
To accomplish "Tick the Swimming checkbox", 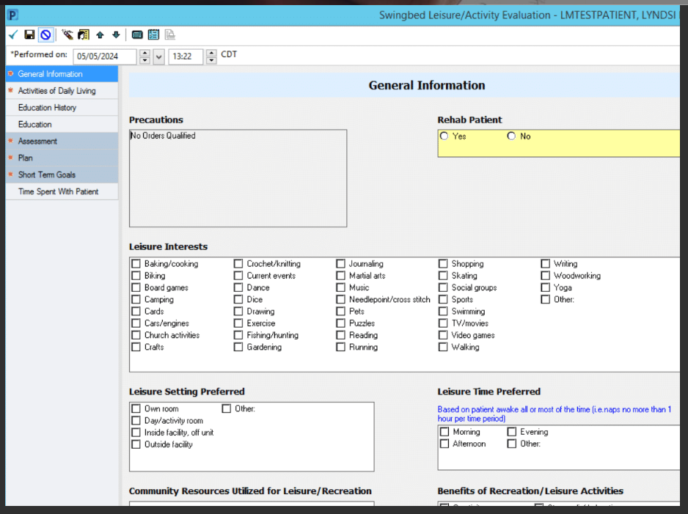I will [x=443, y=312].
